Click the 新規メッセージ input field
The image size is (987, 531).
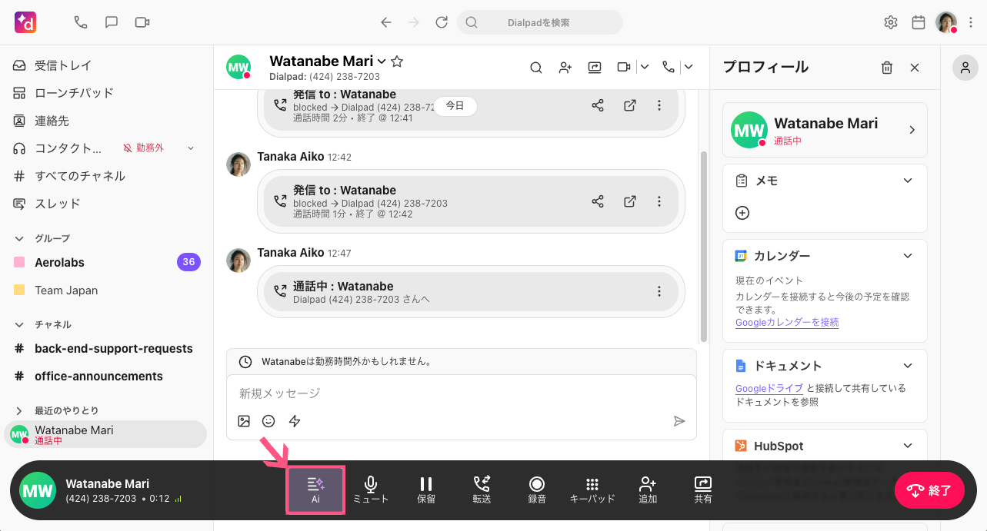(461, 393)
